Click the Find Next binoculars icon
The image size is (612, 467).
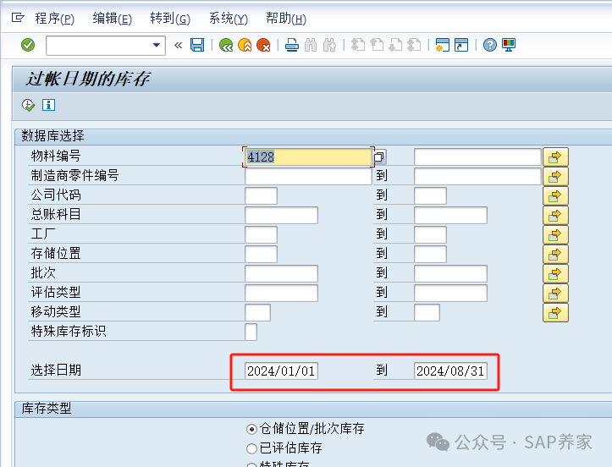(x=329, y=45)
